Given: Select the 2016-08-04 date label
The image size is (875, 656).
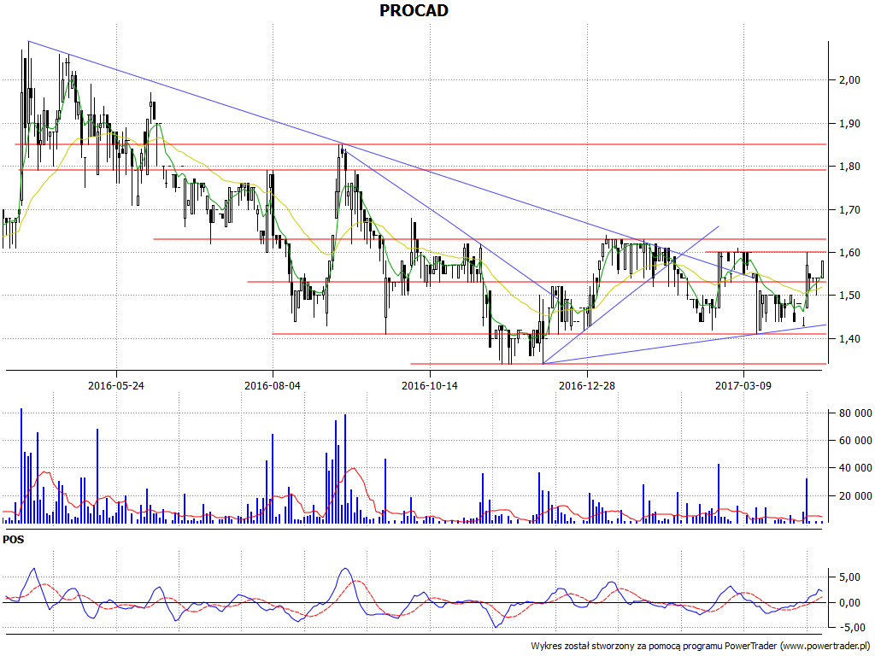Looking at the screenshot, I should pyautogui.click(x=273, y=385).
